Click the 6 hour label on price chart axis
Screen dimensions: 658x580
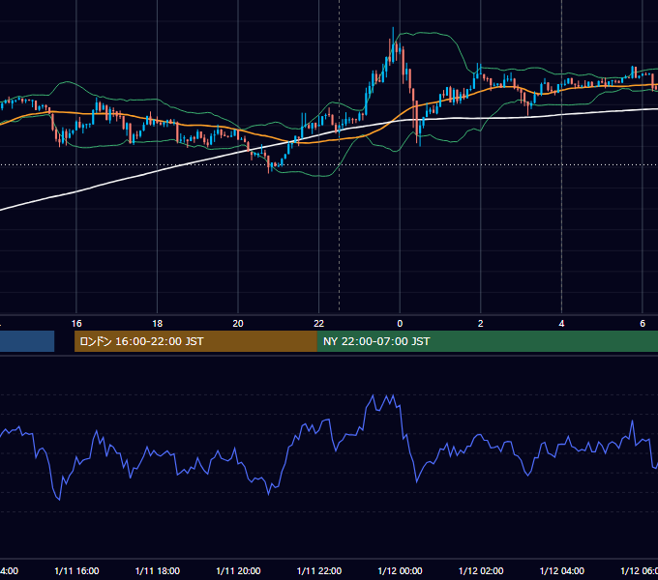(643, 324)
